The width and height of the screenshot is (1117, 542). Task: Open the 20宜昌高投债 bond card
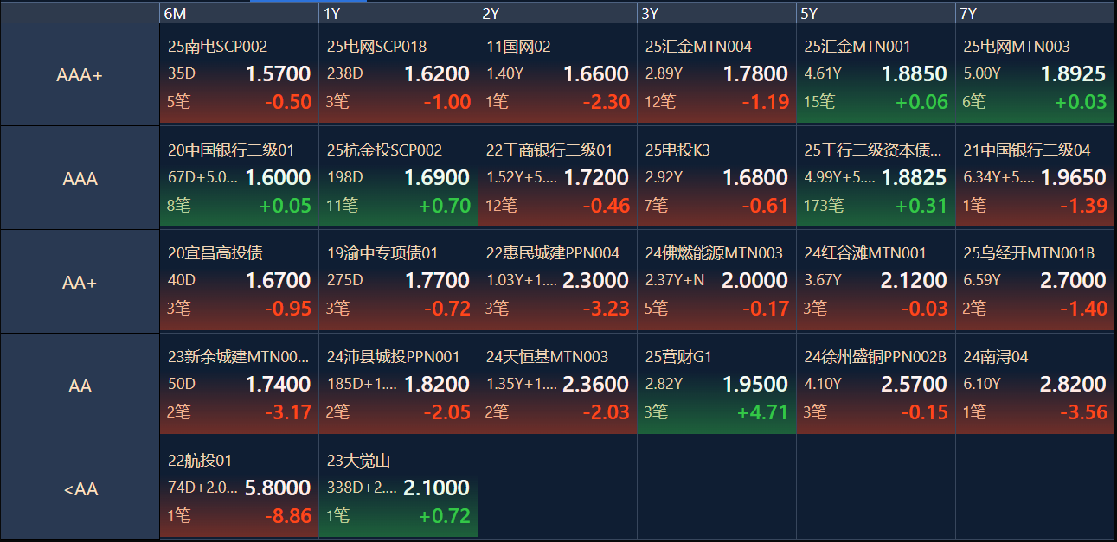tap(240, 282)
